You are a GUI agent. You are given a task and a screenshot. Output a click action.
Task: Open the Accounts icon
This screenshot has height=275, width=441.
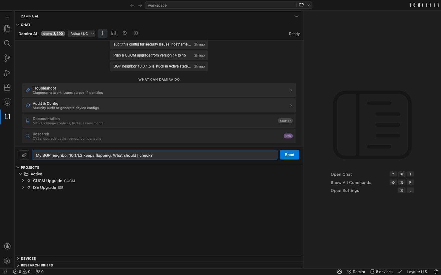pos(7,246)
